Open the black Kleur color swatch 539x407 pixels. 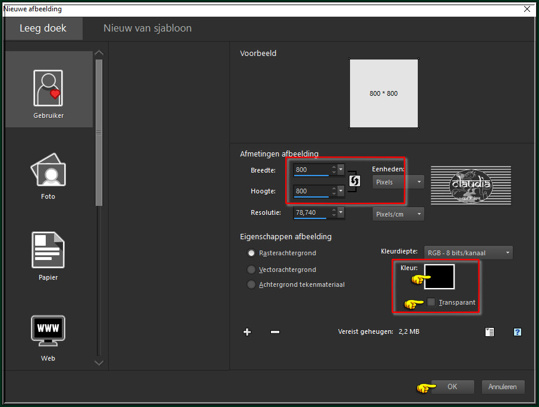(x=439, y=277)
